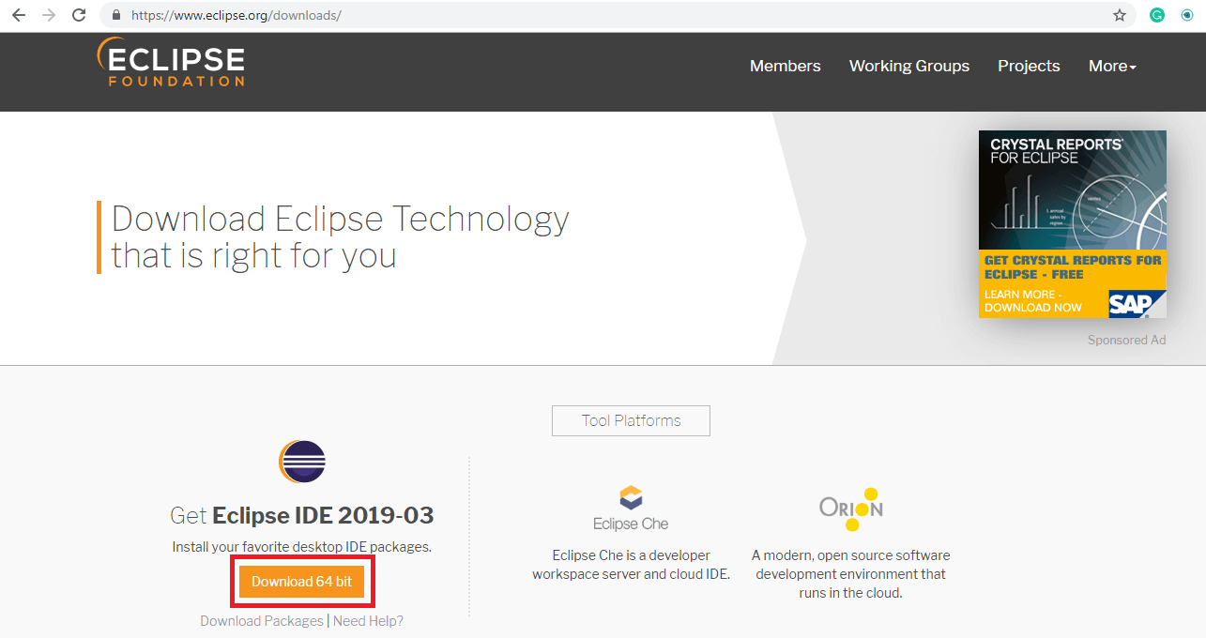Open the Need Help? link
Screen dimensions: 1206x638
click(368, 621)
